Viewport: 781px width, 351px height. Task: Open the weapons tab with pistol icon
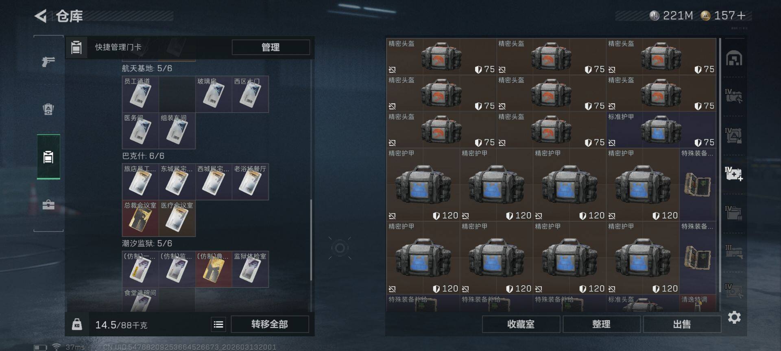48,62
